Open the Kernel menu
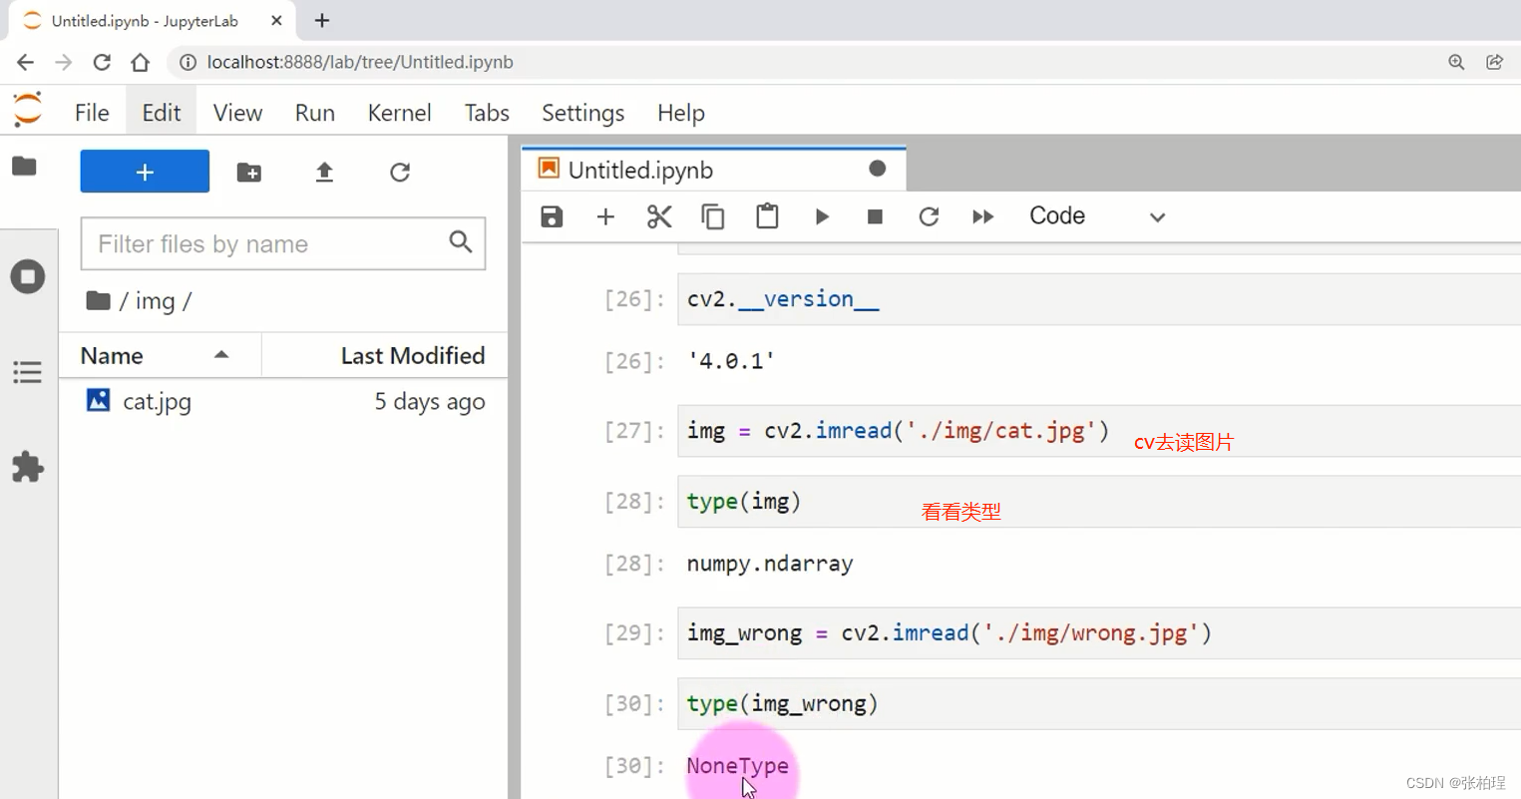Image resolution: width=1521 pixels, height=799 pixels. (x=399, y=113)
